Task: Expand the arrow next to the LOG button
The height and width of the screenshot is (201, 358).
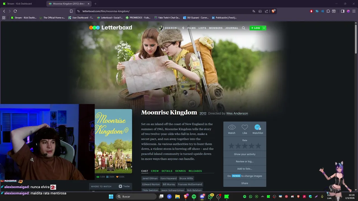Action: [264, 28]
